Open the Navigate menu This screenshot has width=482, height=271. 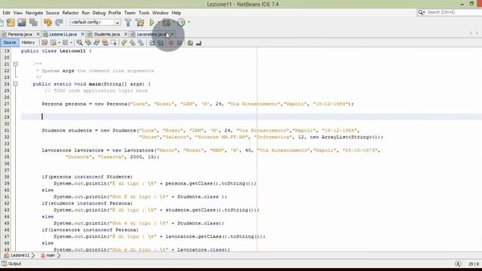coord(34,13)
